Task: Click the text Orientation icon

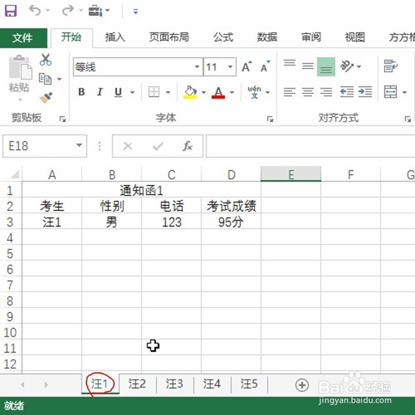Action: pyautogui.click(x=347, y=66)
